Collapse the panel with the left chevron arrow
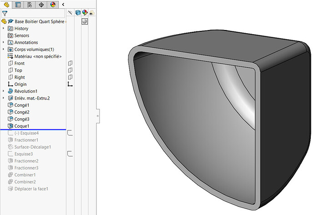 click(63, 5)
